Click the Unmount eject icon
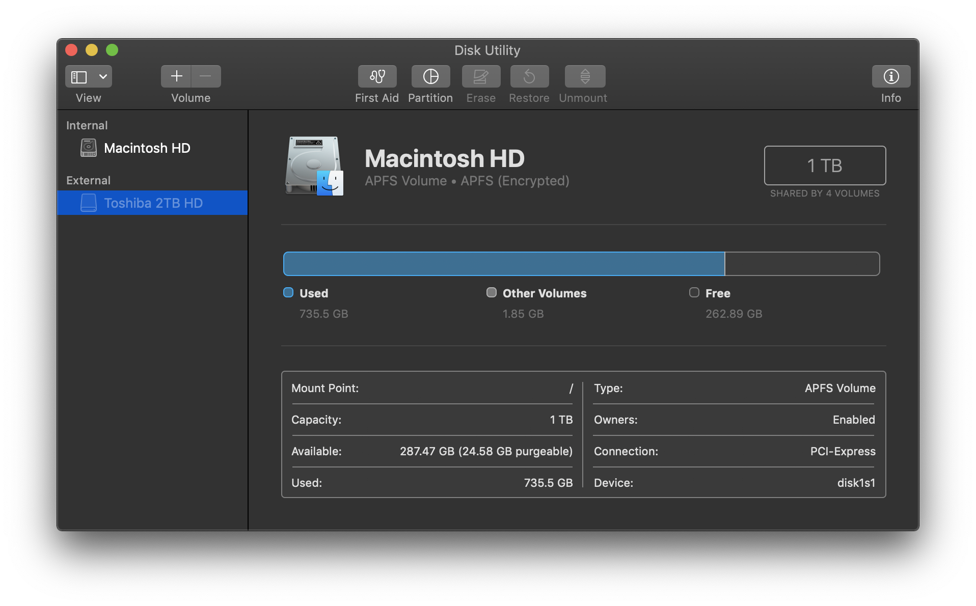The image size is (976, 606). click(x=585, y=76)
